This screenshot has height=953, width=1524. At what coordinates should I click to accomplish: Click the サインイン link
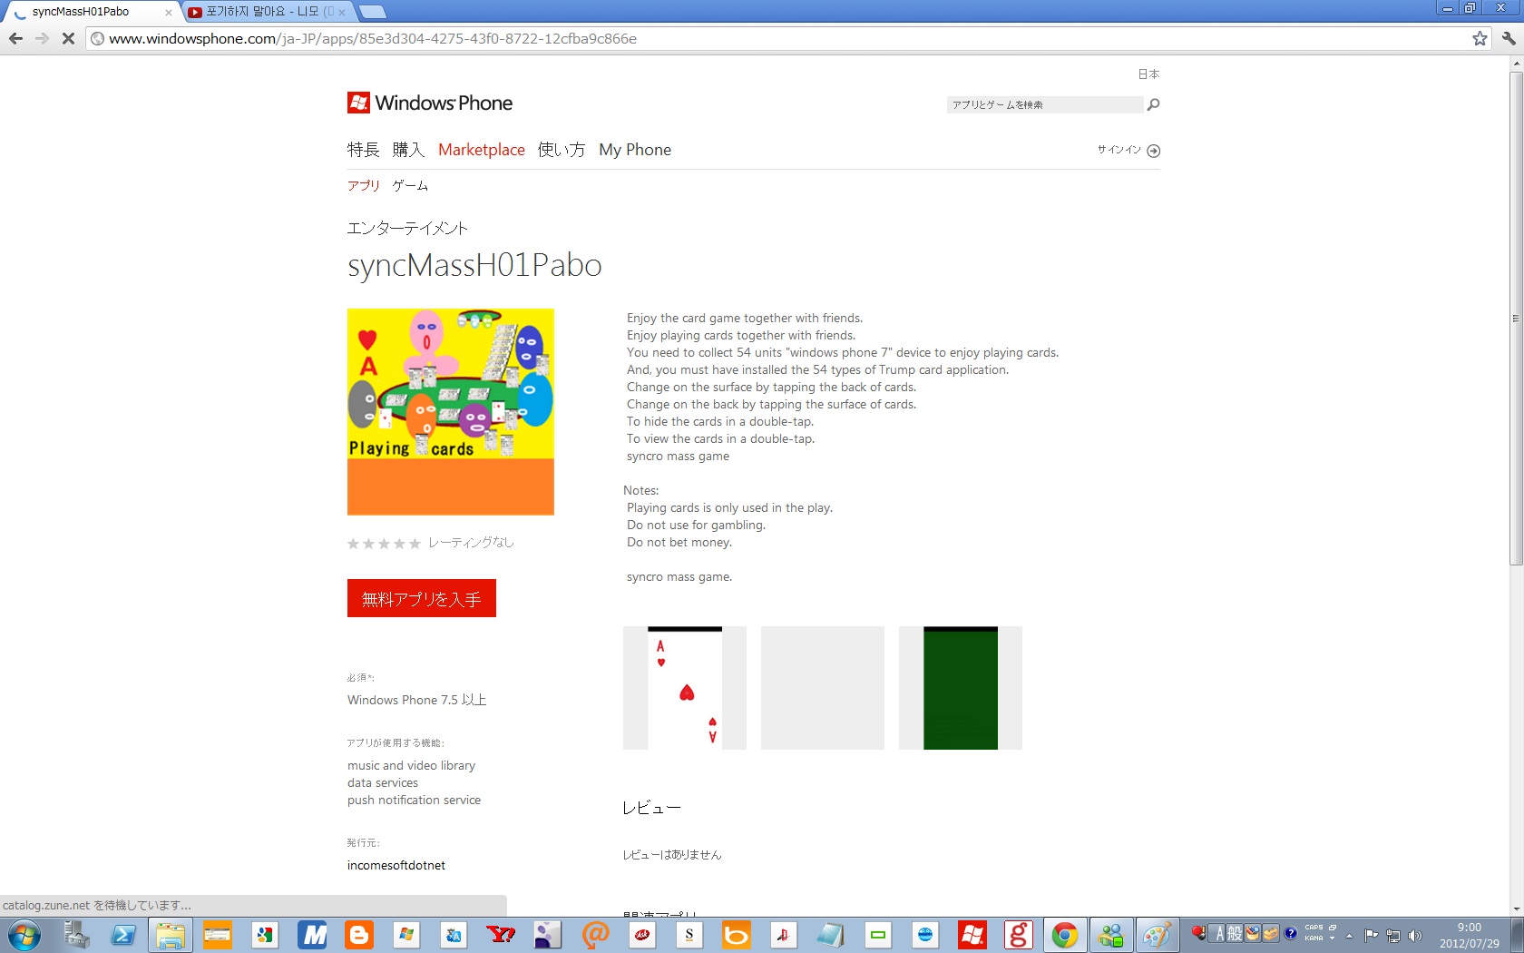coord(1119,150)
